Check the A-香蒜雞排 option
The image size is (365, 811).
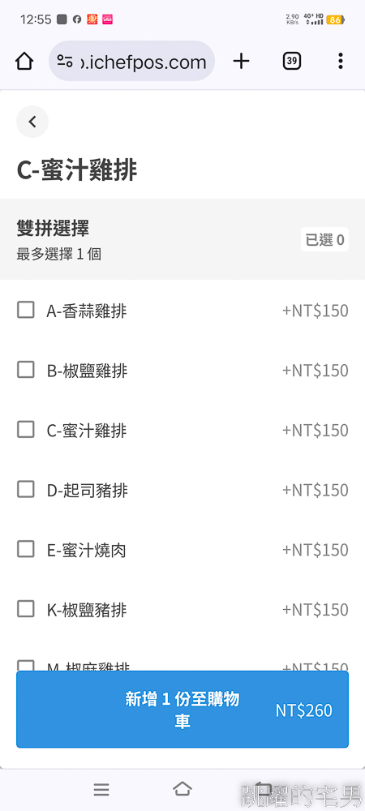[26, 311]
